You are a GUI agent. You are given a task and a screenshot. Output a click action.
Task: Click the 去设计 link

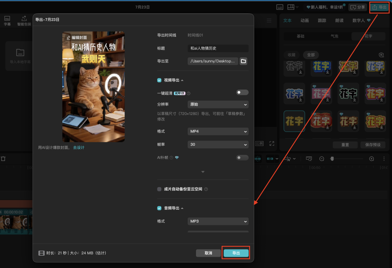[79, 148]
